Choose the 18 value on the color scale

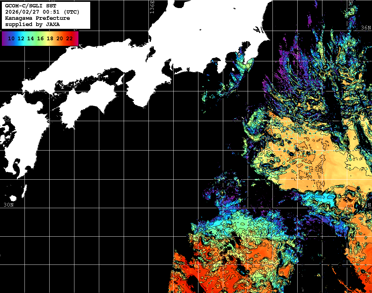click(50, 39)
